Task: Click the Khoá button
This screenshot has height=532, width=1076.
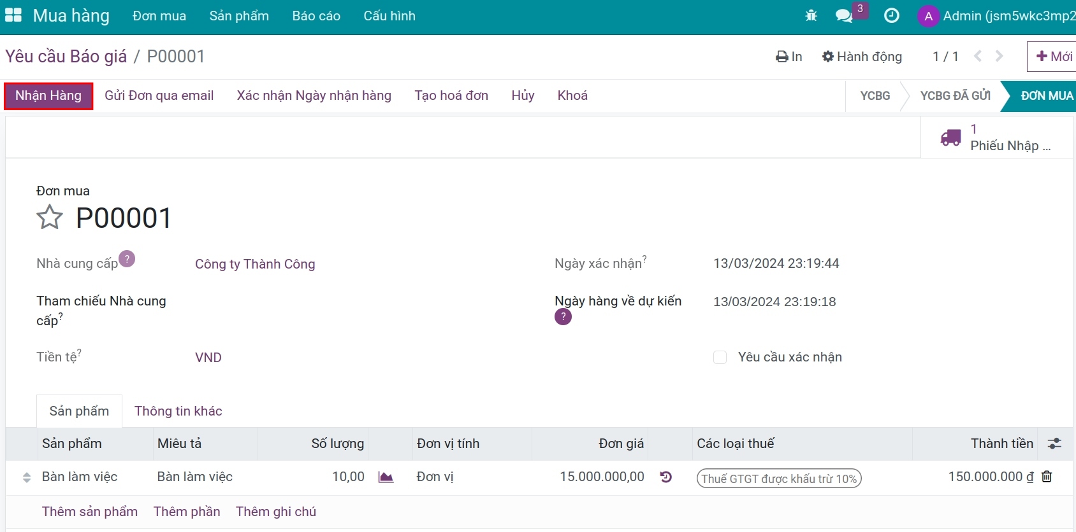Action: (572, 95)
